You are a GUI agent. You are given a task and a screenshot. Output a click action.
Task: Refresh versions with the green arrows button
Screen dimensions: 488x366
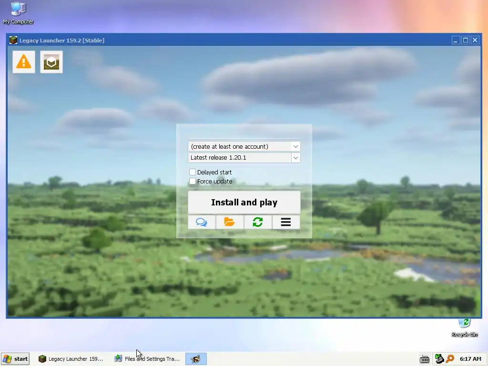point(258,222)
